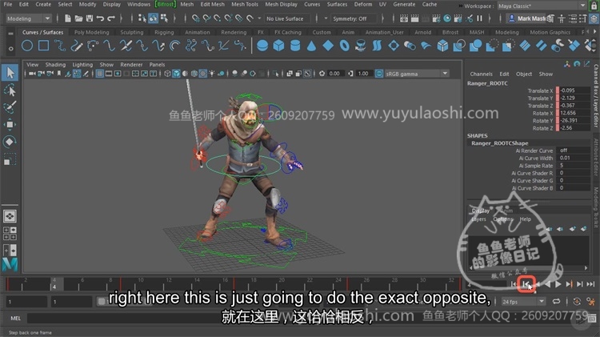The width and height of the screenshot is (600, 337).
Task: Activate the Rotate tool
Action: (x=10, y=142)
